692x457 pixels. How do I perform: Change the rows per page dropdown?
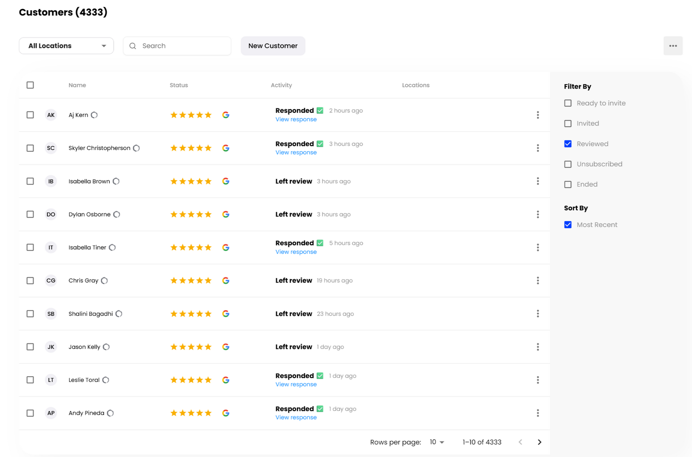437,442
